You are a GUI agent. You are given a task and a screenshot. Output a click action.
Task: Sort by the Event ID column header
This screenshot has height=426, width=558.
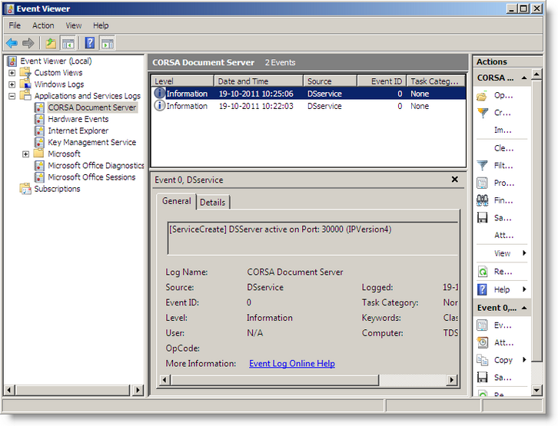click(x=382, y=81)
